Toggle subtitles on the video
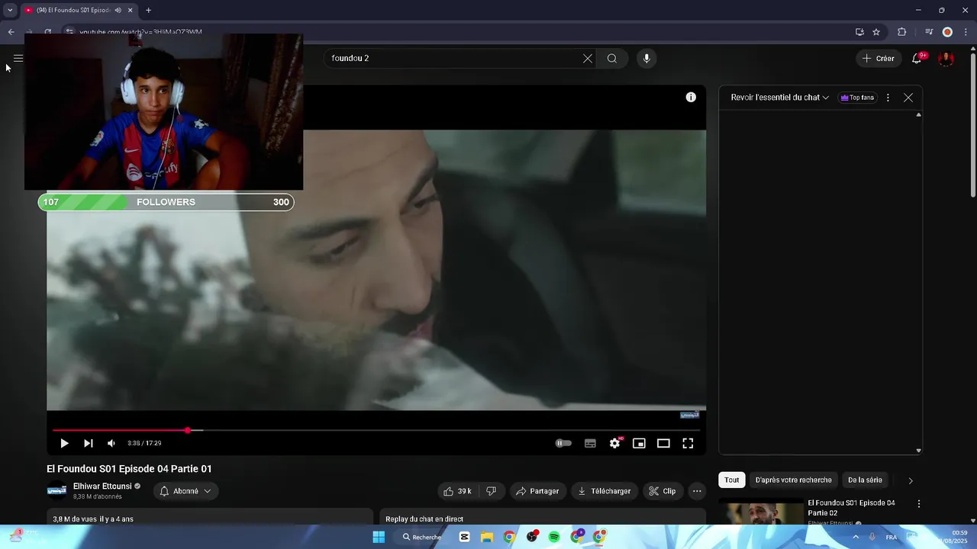This screenshot has width=977, height=549. click(x=590, y=443)
